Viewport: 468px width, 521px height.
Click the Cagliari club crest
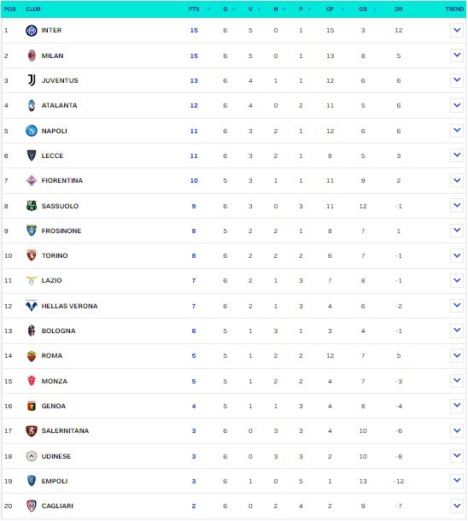[x=32, y=506]
